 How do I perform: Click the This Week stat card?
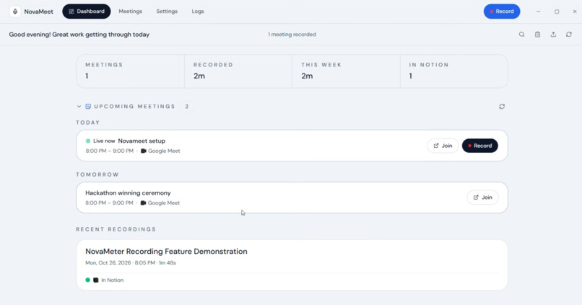[347, 71]
